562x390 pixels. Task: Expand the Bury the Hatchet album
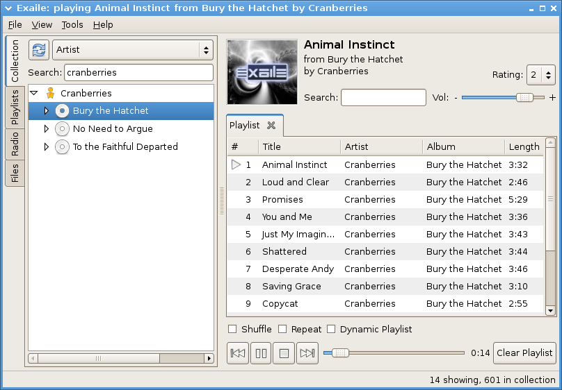pyautogui.click(x=46, y=111)
